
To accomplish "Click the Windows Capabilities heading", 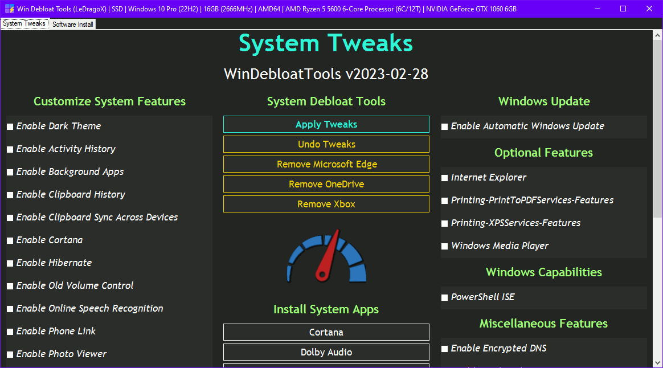I will [x=544, y=272].
